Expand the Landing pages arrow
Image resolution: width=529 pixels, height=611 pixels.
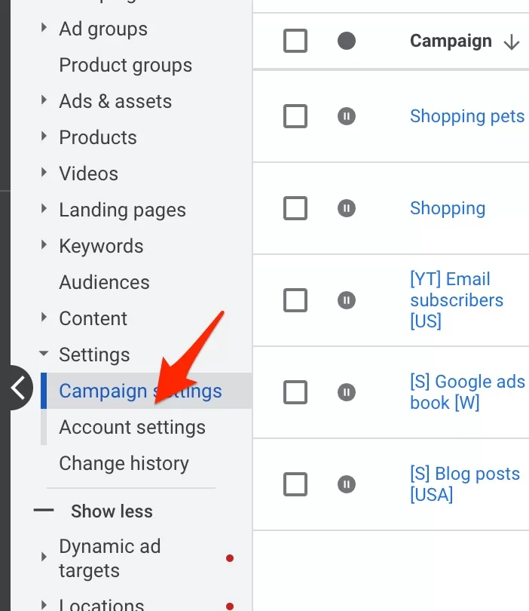pyautogui.click(x=44, y=208)
